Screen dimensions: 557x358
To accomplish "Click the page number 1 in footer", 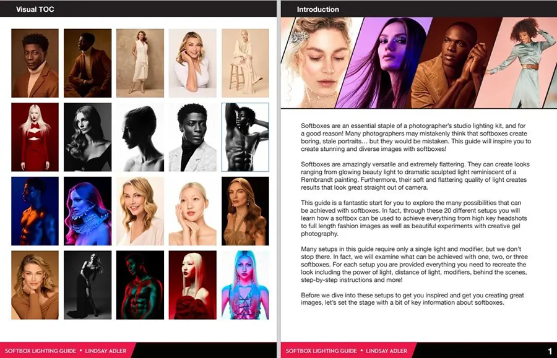I will (x=550, y=351).
